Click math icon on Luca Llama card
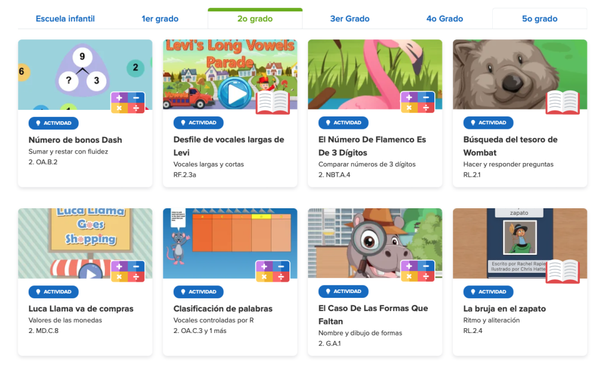The height and width of the screenshot is (373, 611). click(128, 272)
